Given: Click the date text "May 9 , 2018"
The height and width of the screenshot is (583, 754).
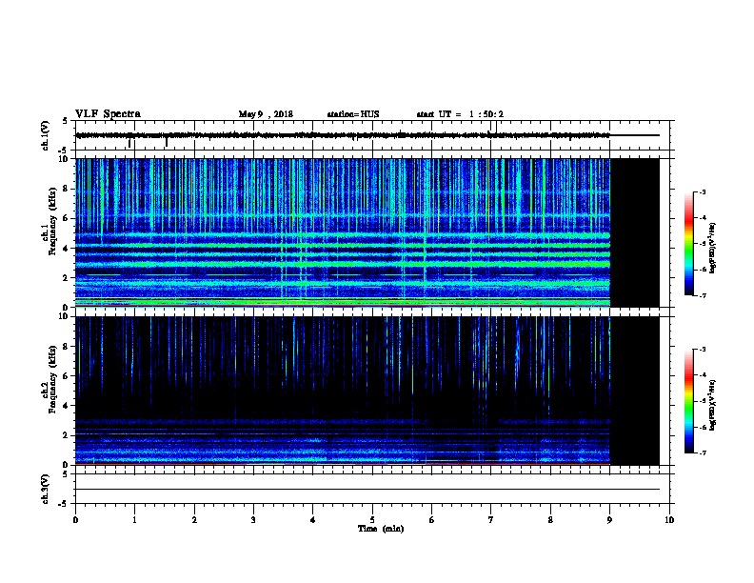Looking at the screenshot, I should (x=266, y=114).
